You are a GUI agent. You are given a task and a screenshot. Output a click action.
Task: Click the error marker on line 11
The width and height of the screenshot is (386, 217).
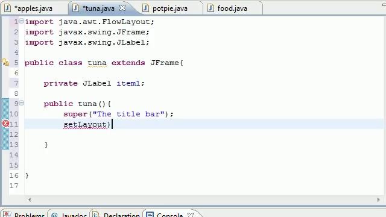(5, 124)
